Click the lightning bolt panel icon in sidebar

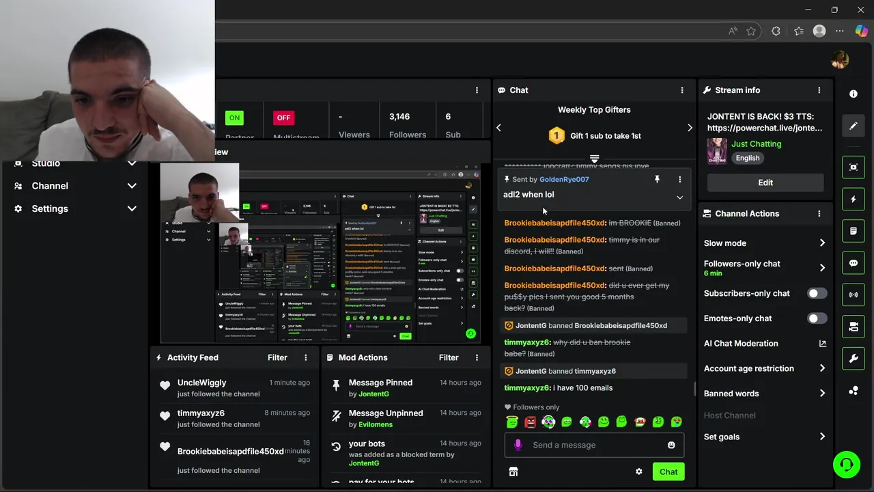click(854, 200)
